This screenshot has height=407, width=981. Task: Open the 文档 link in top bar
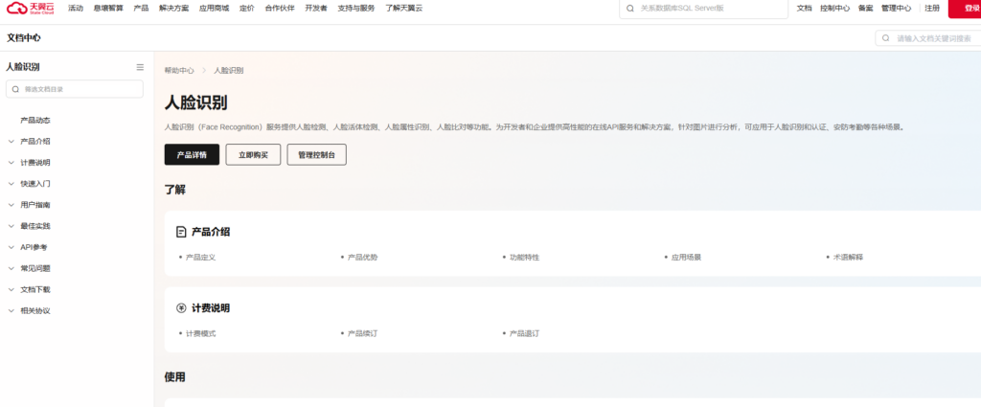coord(804,9)
